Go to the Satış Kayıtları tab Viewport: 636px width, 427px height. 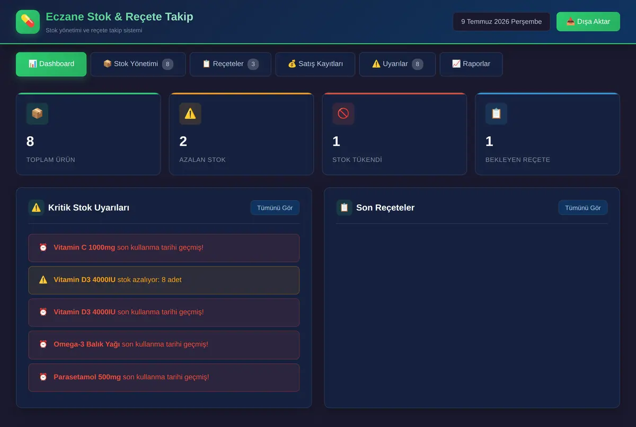pyautogui.click(x=315, y=64)
